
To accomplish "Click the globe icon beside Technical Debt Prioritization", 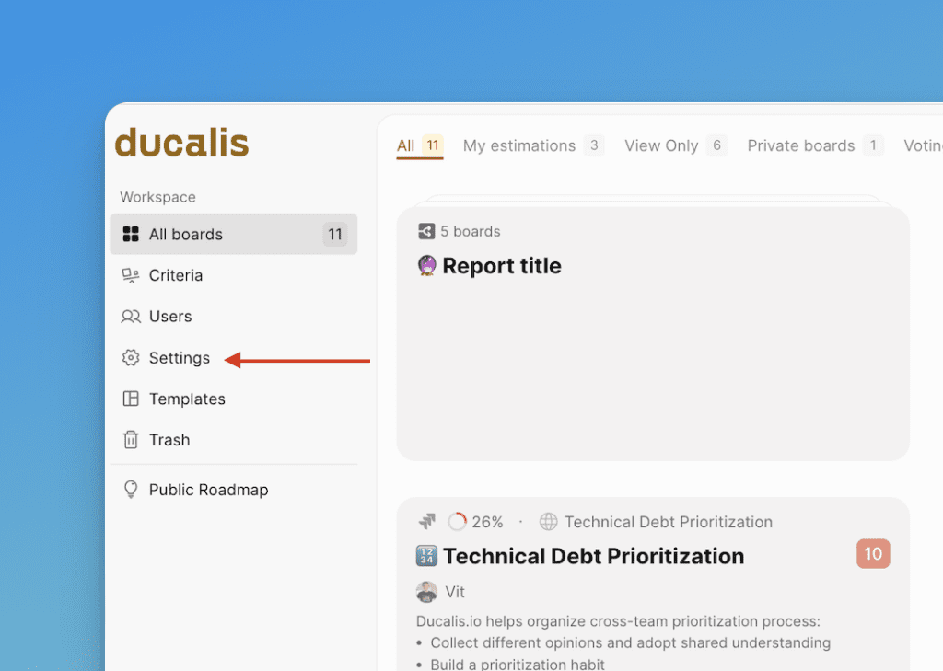I will pyautogui.click(x=548, y=522).
